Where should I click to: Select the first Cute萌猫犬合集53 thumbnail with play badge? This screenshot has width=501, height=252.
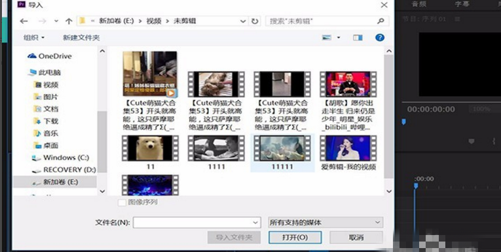pos(150,74)
